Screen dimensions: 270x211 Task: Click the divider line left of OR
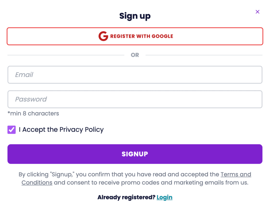pyautogui.click(x=65, y=55)
